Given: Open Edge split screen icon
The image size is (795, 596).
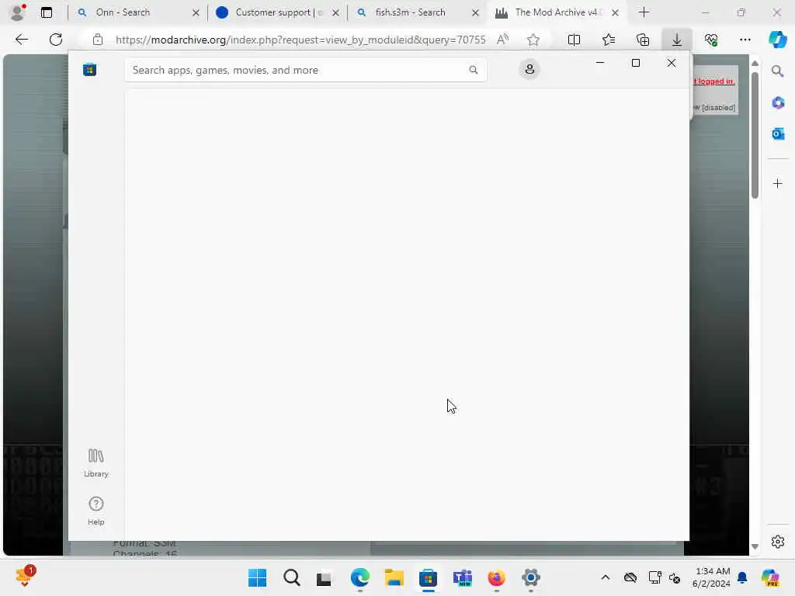Looking at the screenshot, I should pyautogui.click(x=574, y=40).
